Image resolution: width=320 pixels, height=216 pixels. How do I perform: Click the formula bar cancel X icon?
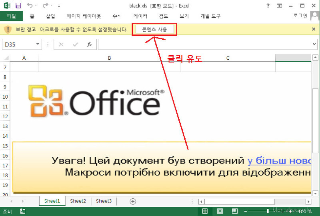click(61, 44)
